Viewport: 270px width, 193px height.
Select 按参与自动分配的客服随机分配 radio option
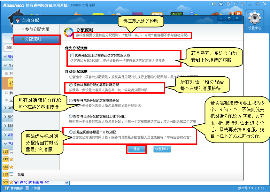71,100
